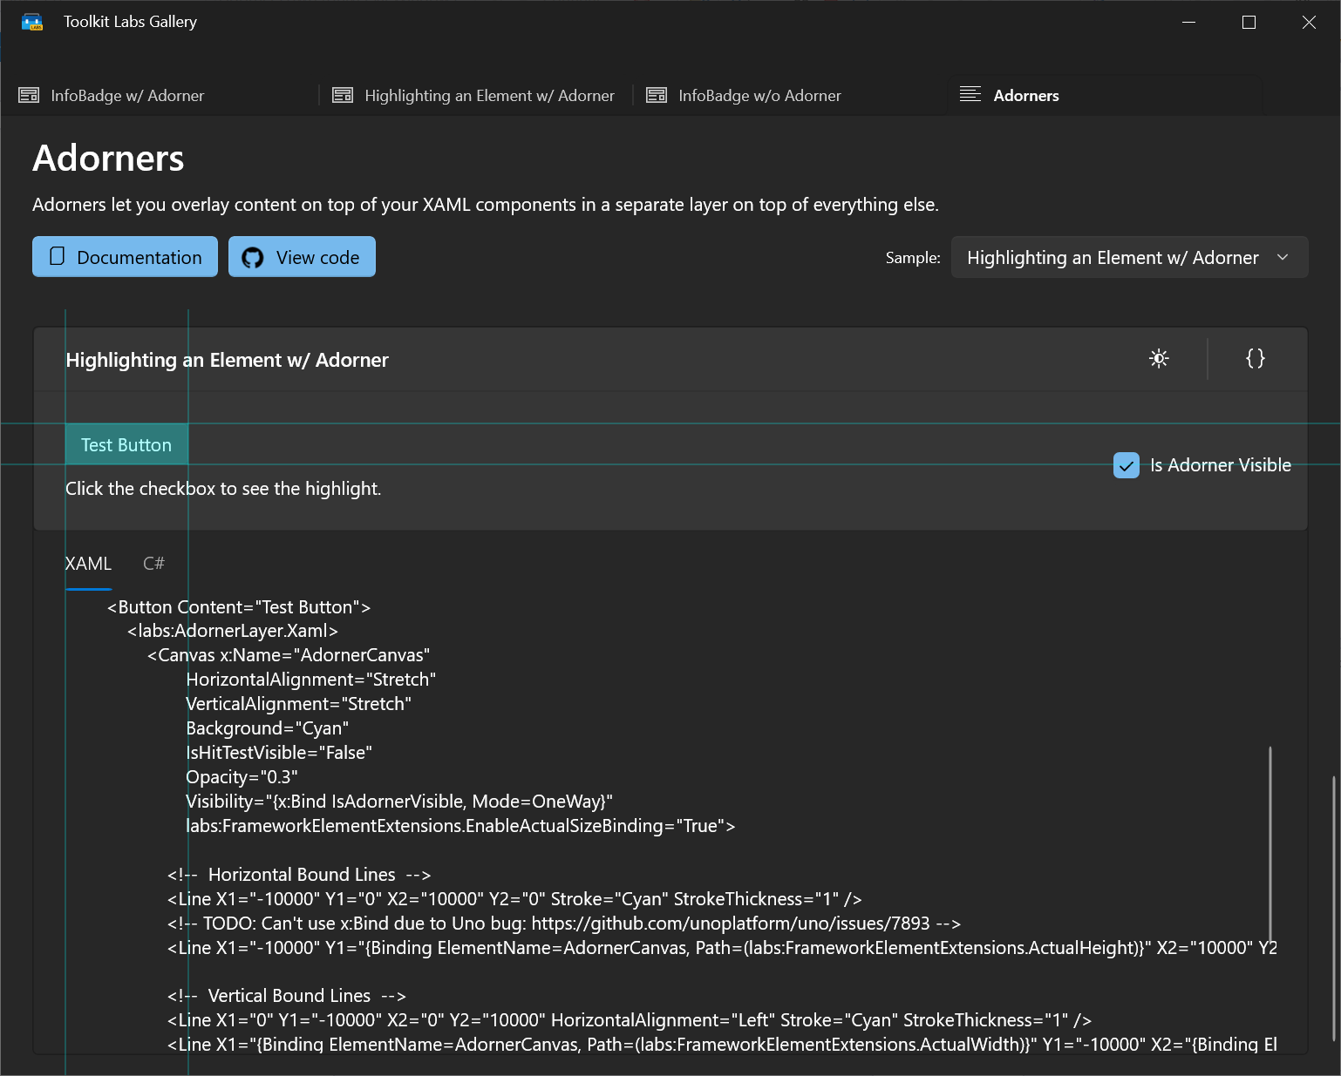The height and width of the screenshot is (1076, 1341).
Task: Show code with the curly braces icon
Action: tap(1256, 358)
